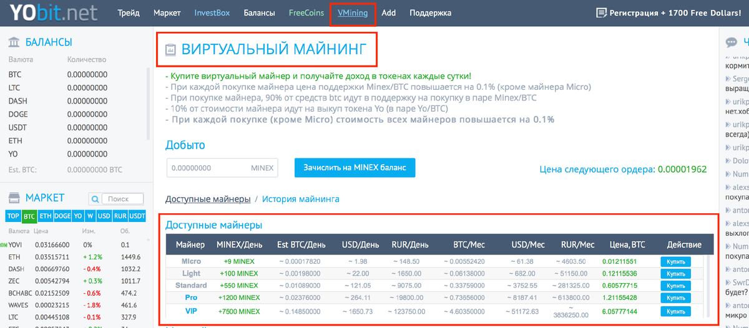Viewport: 749px width, 328px height.
Task: Click DOGE row in balances list
Action: point(75,114)
